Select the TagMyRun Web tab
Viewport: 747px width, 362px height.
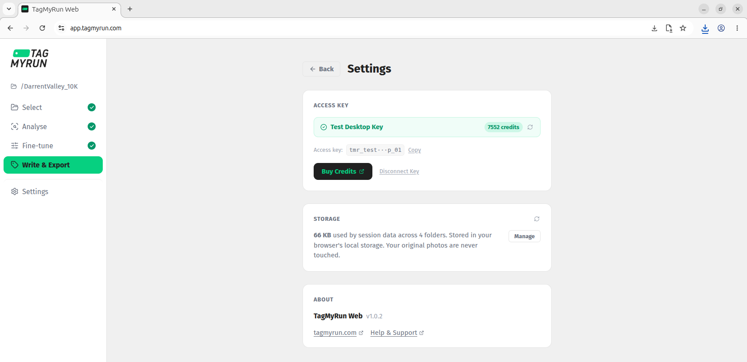69,9
